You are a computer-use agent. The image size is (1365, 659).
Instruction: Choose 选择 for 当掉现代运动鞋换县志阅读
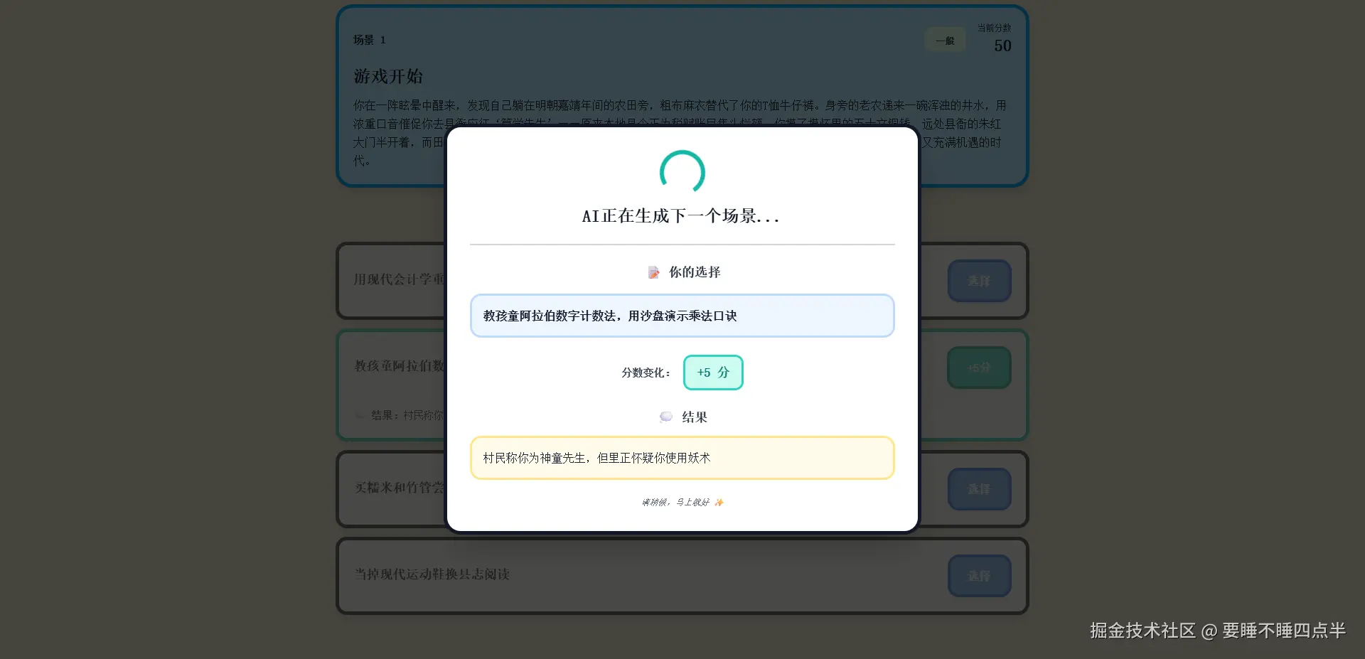979,576
